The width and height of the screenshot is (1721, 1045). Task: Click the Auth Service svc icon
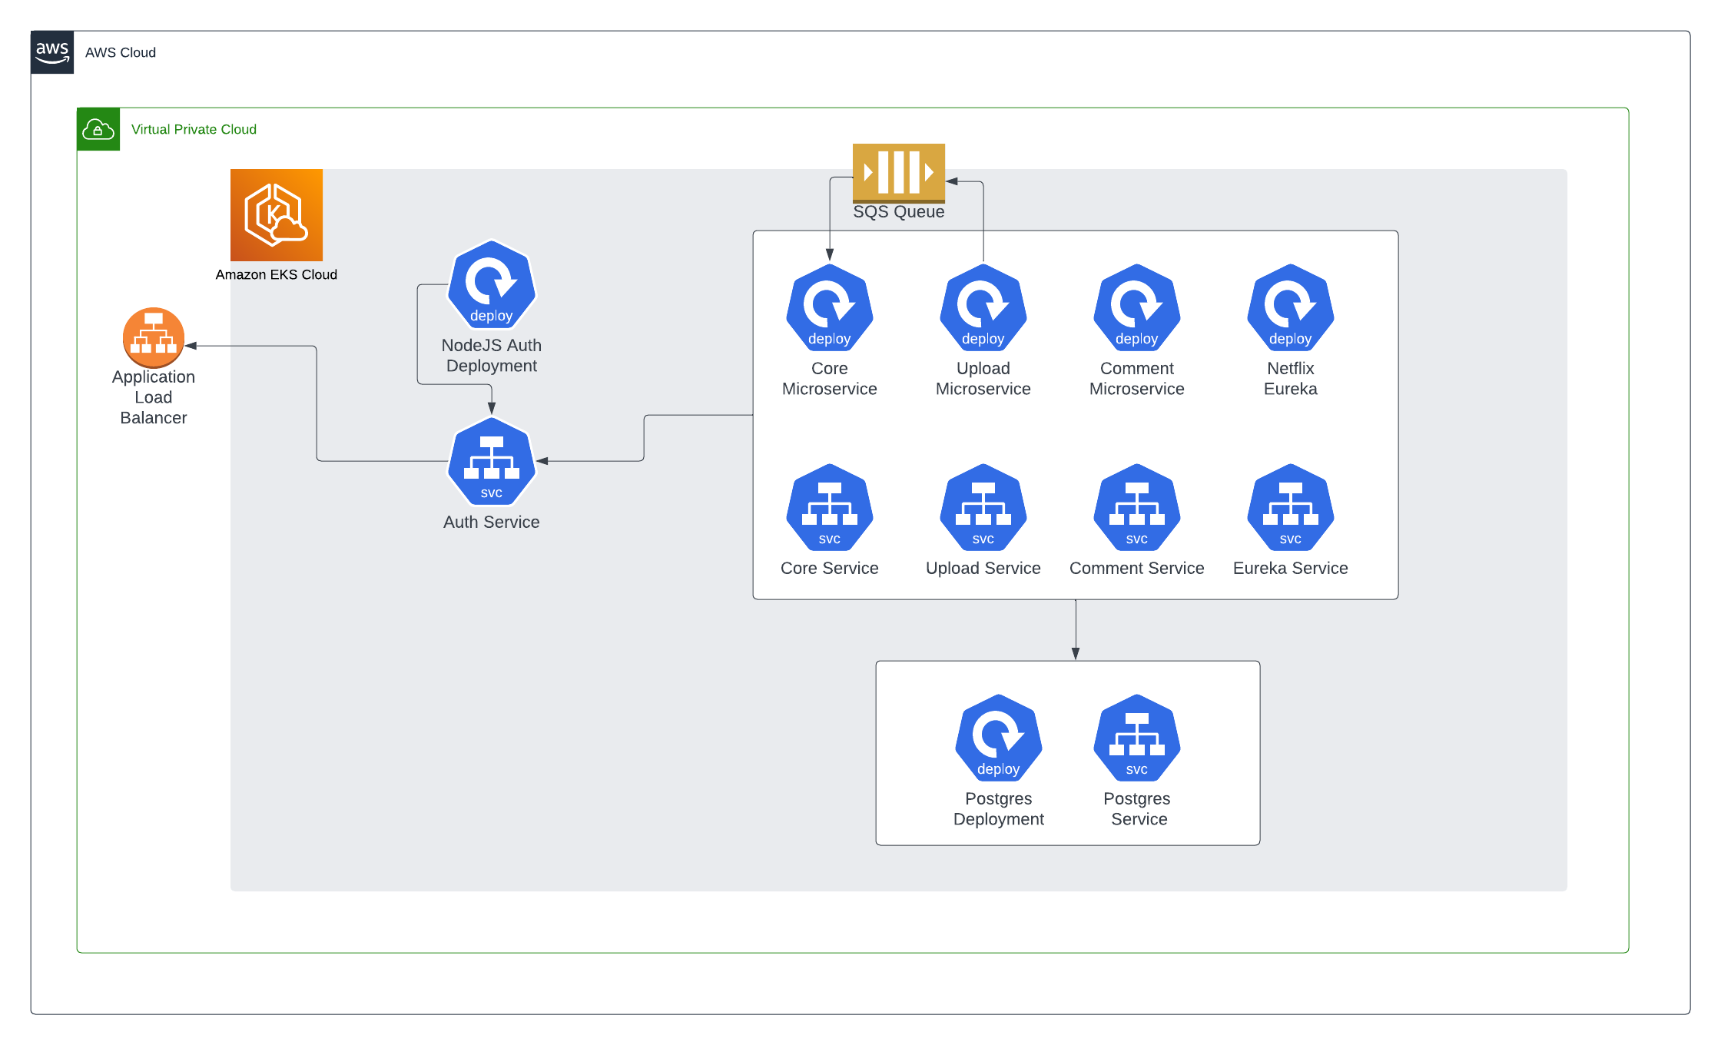click(x=491, y=463)
